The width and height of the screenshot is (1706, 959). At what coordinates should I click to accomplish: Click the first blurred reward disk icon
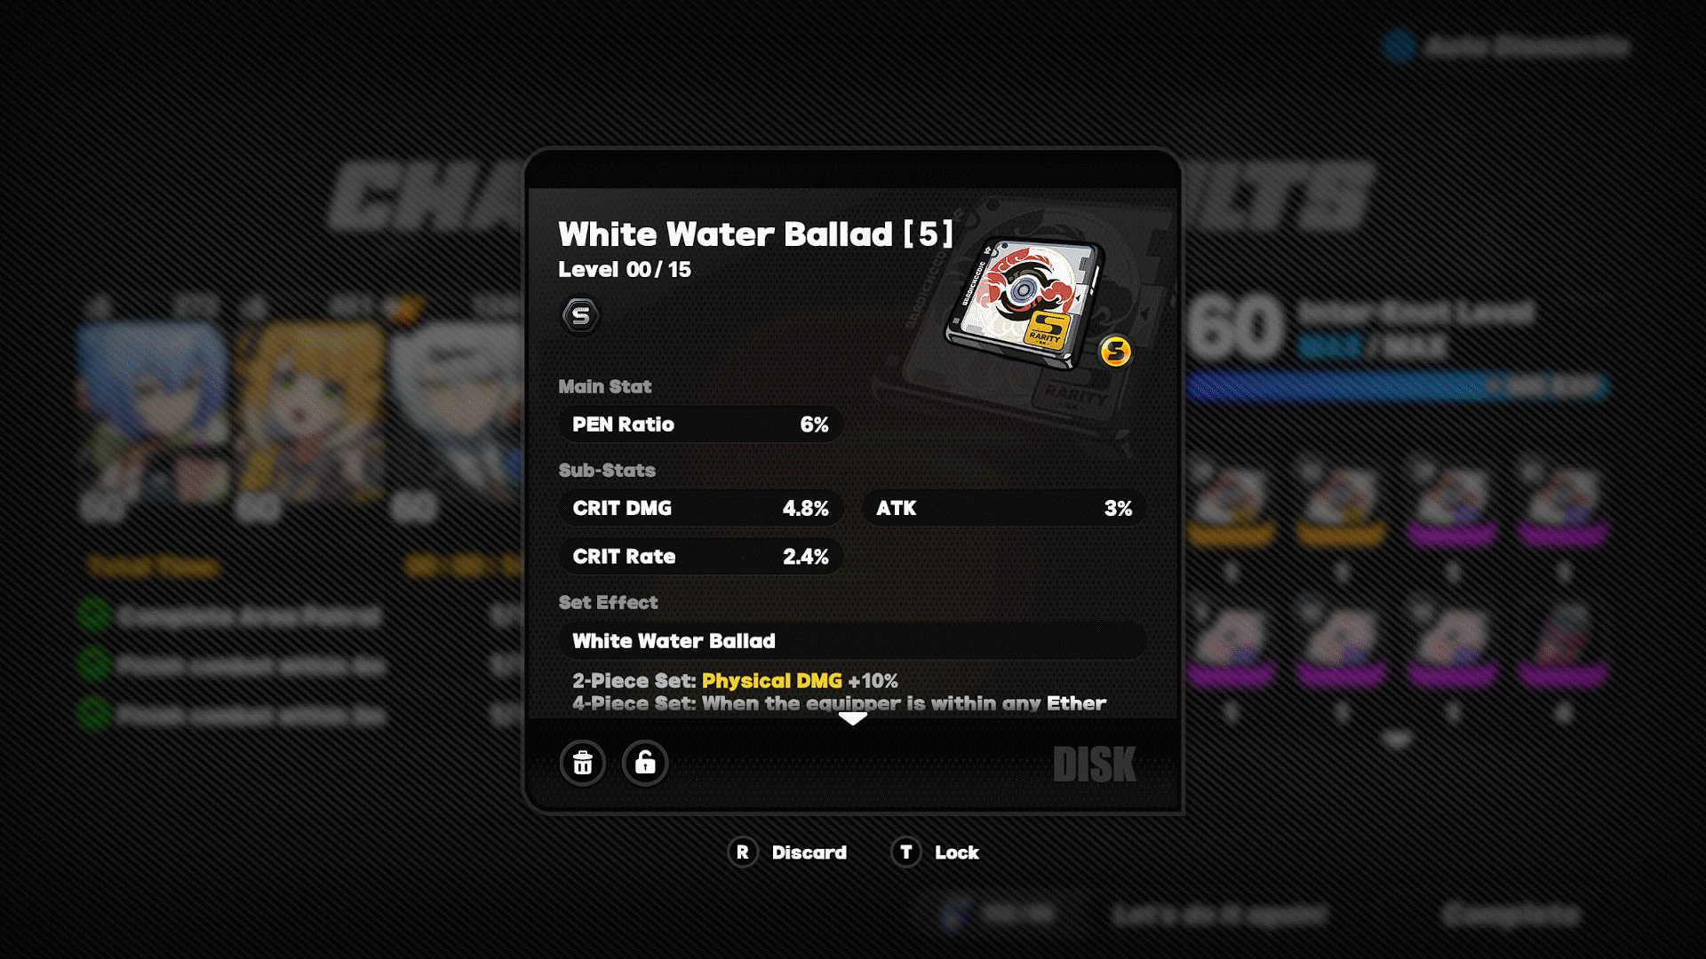(1231, 502)
